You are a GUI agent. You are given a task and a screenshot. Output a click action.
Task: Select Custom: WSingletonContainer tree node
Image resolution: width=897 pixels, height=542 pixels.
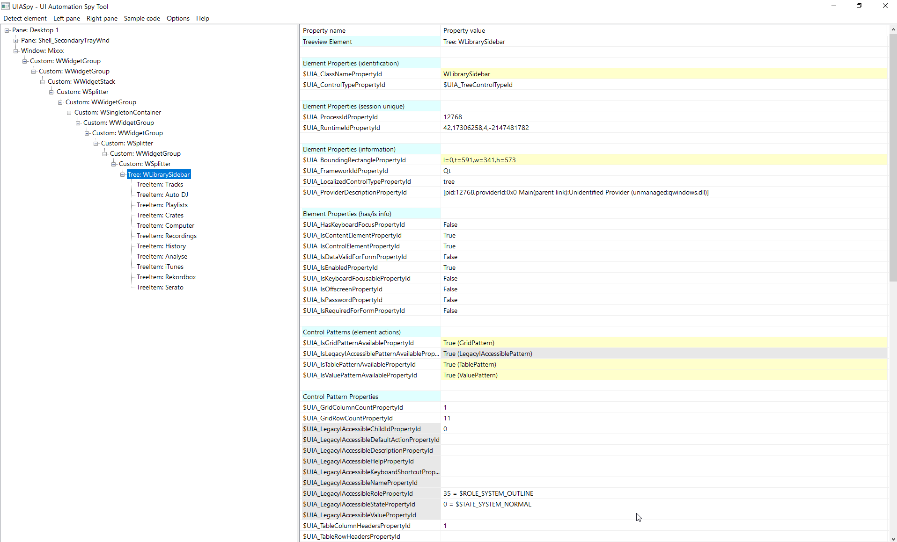pos(118,113)
